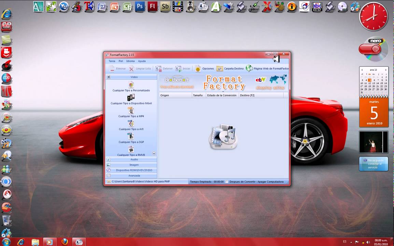Collapse the Video category header
Image resolution: width=394 pixels, height=246 pixels.
click(131, 77)
